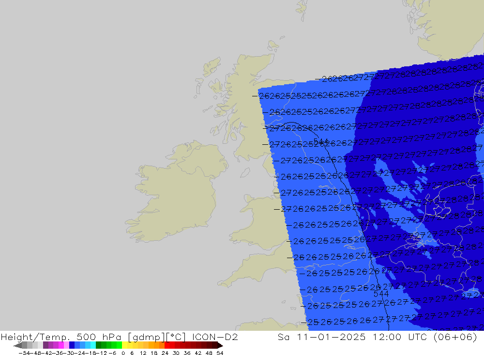Click the '54' label at the scale's right end
The image size is (484, 355).
click(x=220, y=353)
